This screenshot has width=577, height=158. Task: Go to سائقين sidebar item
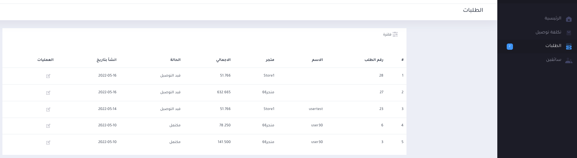(554, 60)
